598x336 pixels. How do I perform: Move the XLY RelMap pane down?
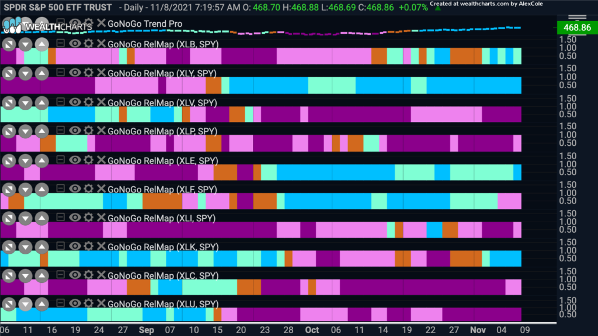25,73
